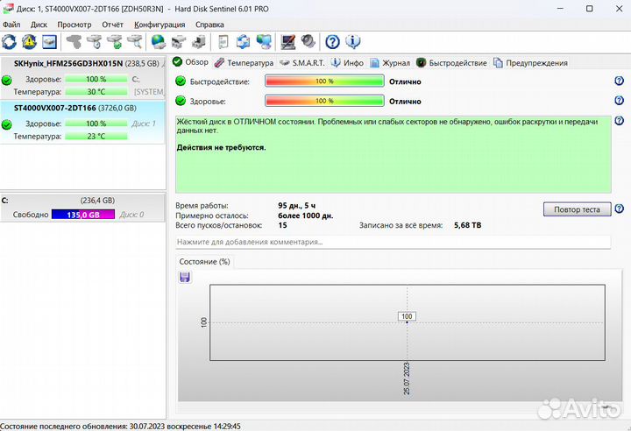This screenshot has height=431, width=631.
Task: Open the Конфигурация menu
Action: [160, 25]
